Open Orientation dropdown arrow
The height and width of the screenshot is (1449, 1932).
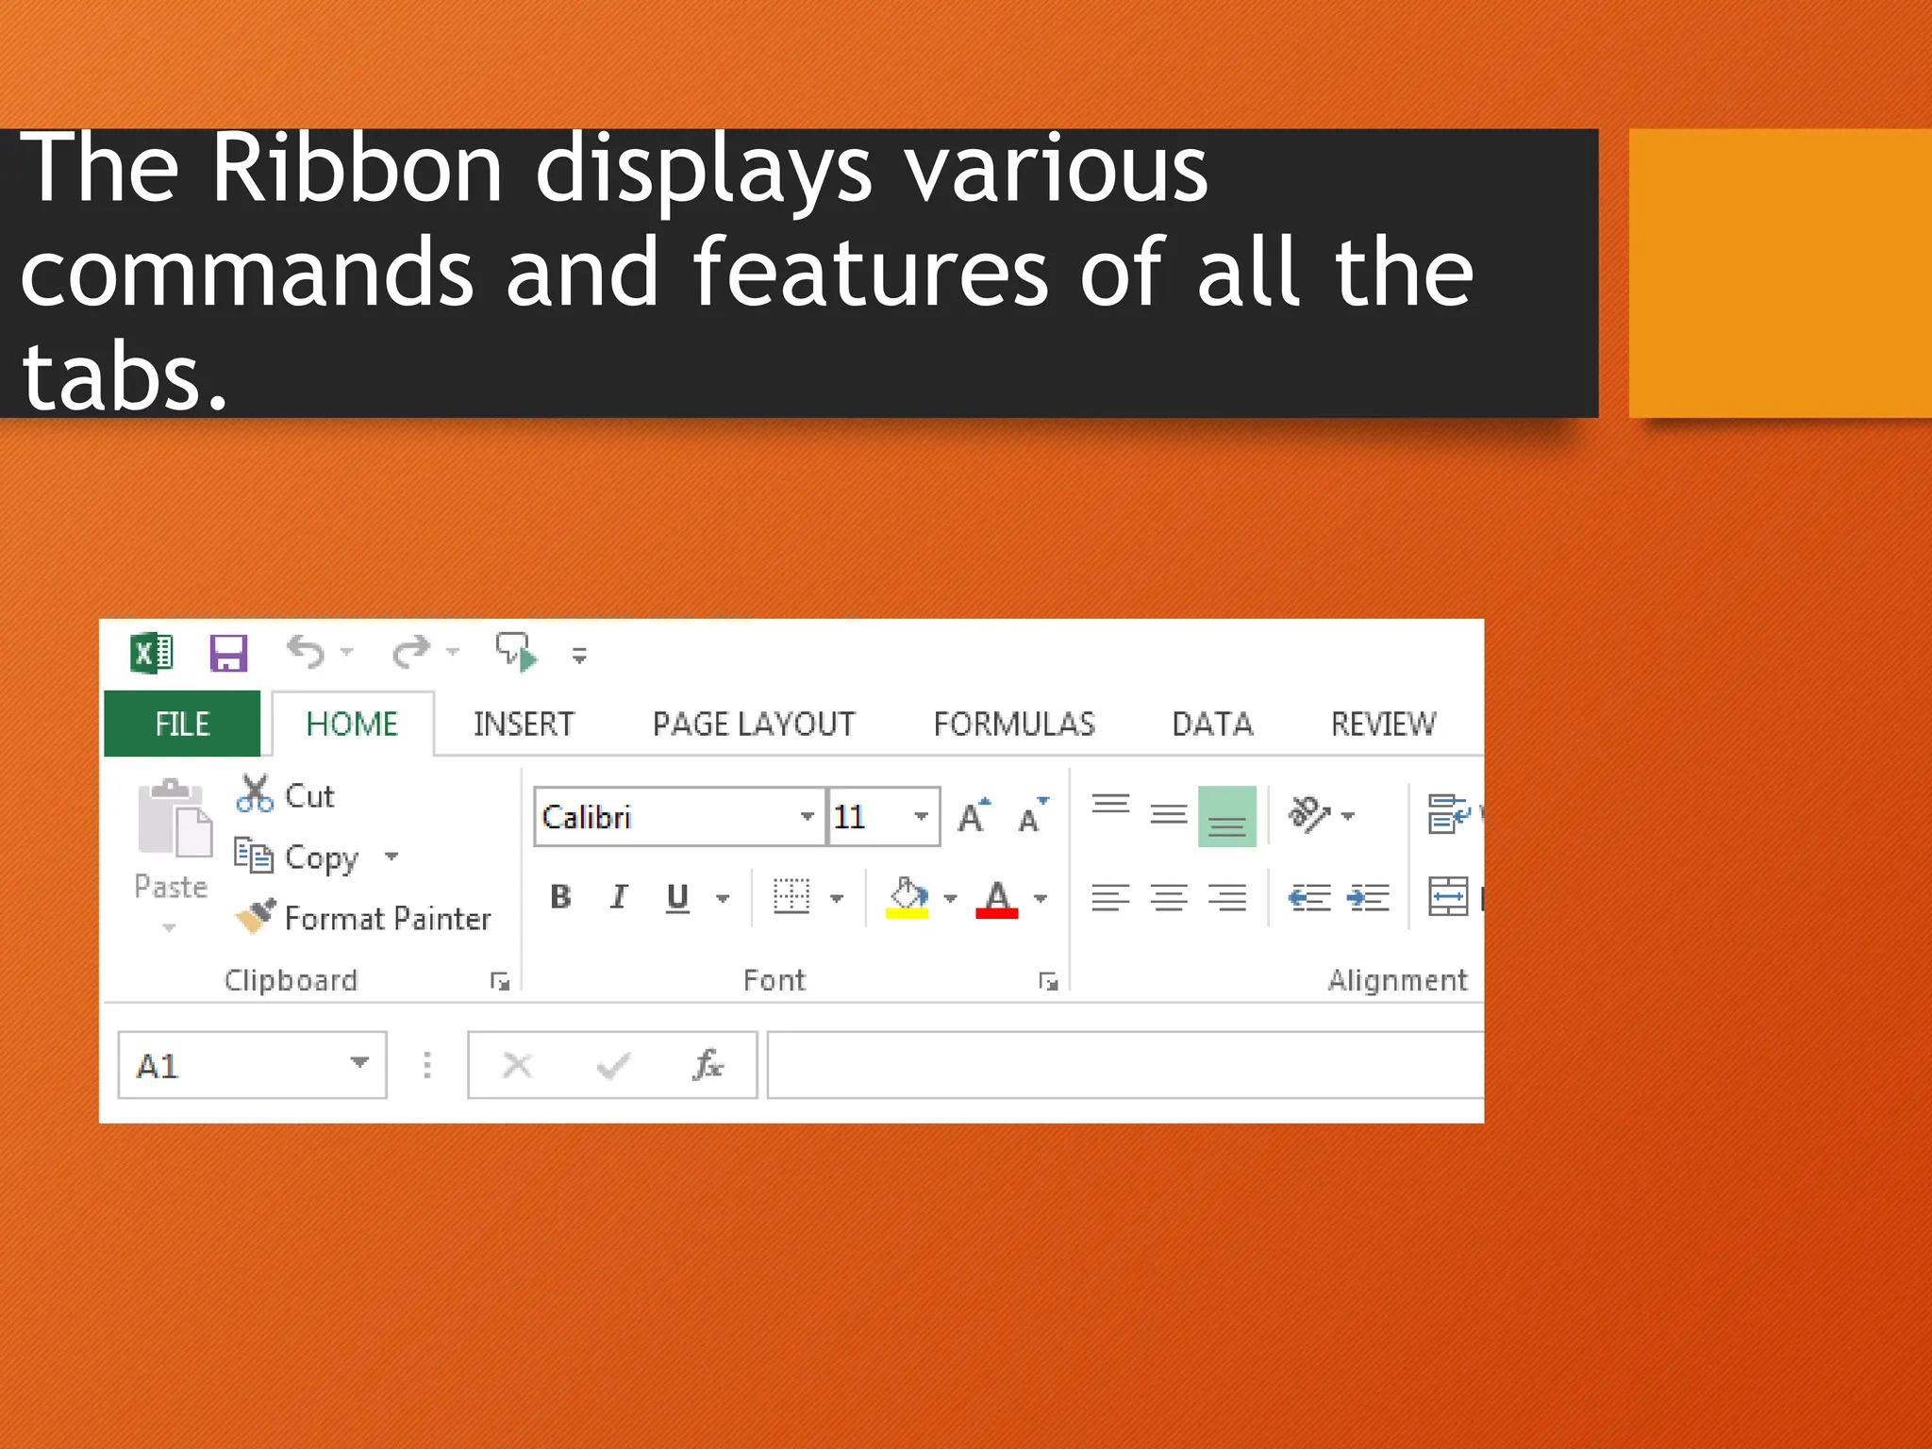tap(1348, 816)
